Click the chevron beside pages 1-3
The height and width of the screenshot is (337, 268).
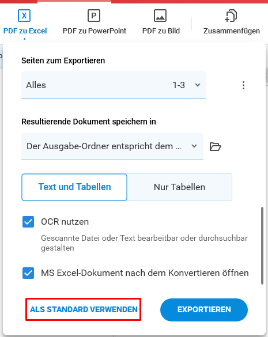198,85
